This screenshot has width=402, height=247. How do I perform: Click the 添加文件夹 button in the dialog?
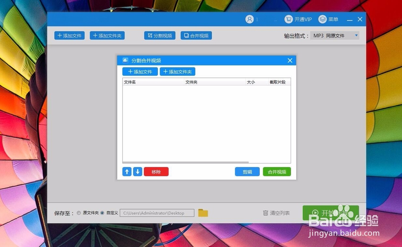177,71
